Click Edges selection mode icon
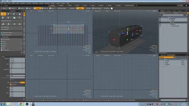This screenshot has height=106, width=189. click(27, 8)
